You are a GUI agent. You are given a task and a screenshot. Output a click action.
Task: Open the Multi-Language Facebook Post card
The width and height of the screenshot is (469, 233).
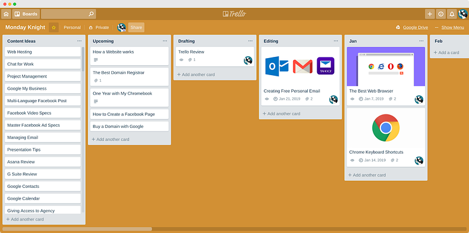(43, 101)
